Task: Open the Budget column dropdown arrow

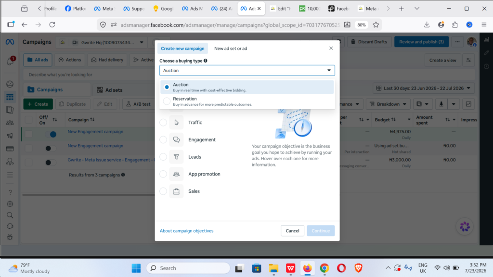Action: pos(409,120)
